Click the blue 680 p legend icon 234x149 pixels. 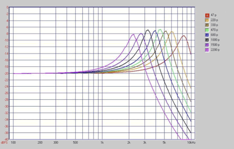click(207, 35)
